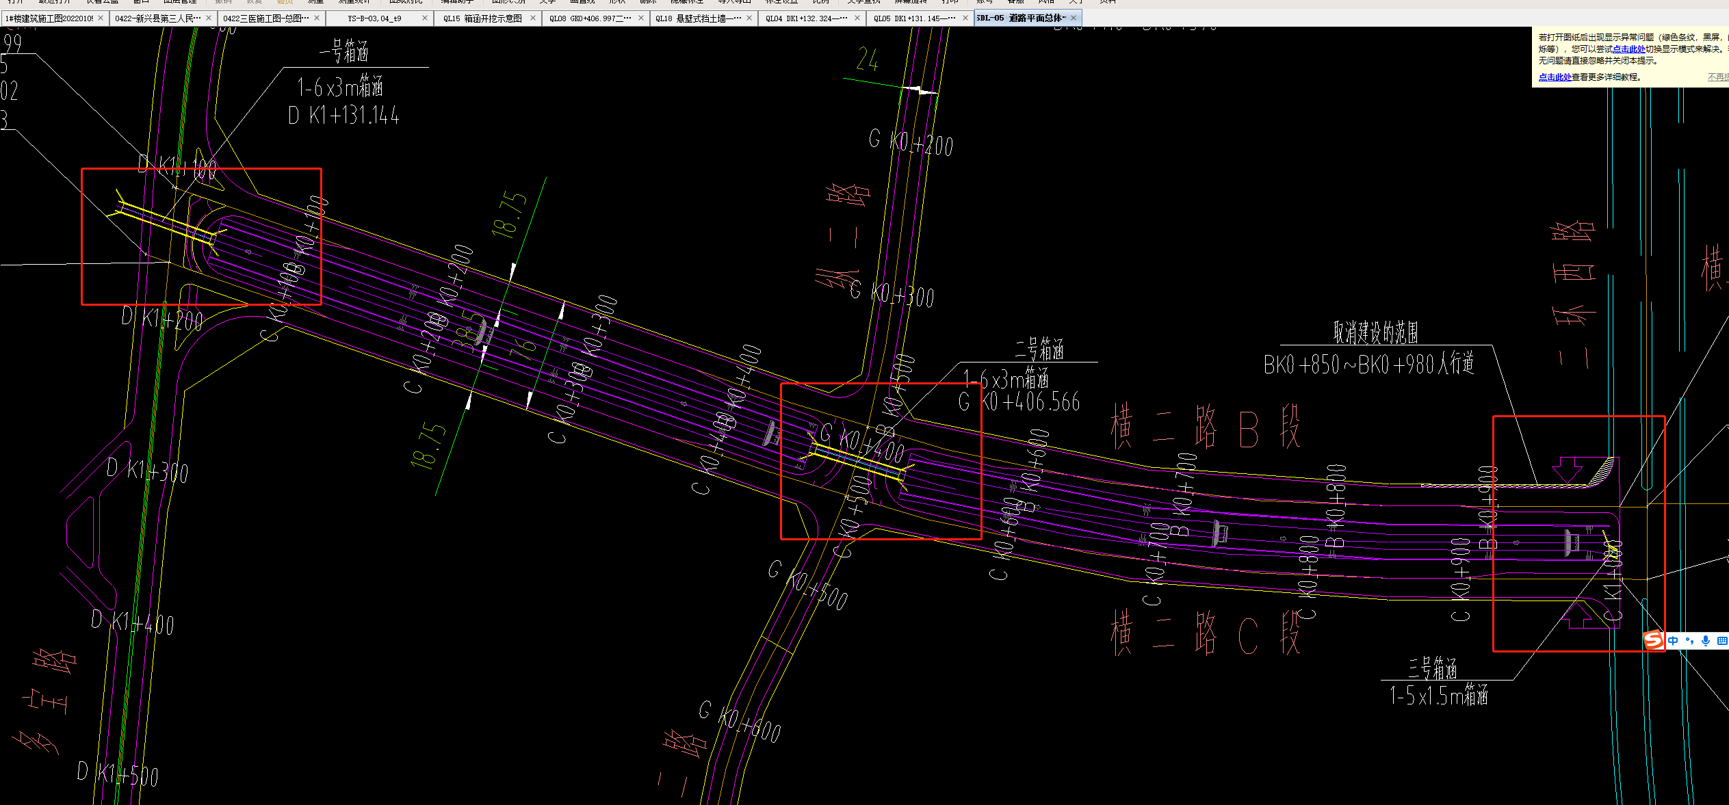Screen dimensions: 1729x805
Task: Open the IME soft keyboard icon
Action: click(1721, 641)
